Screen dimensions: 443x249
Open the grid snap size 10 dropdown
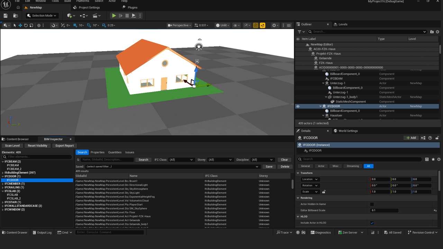(82, 25)
